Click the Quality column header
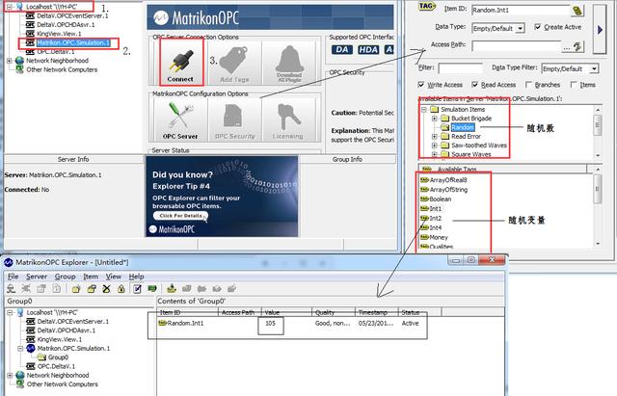 click(334, 312)
